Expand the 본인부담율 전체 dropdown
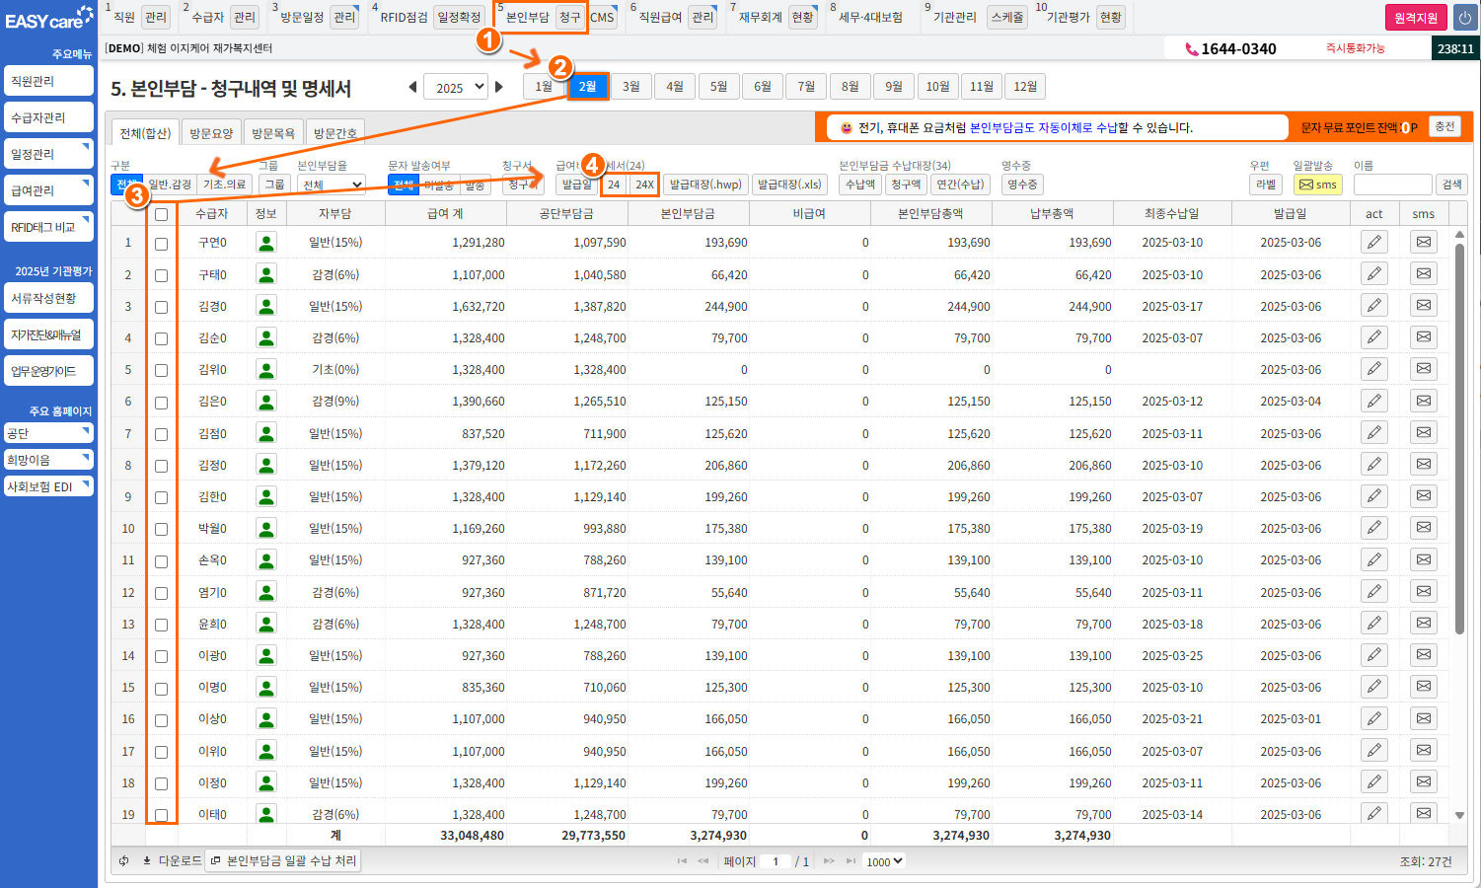The width and height of the screenshot is (1481, 888). (333, 185)
